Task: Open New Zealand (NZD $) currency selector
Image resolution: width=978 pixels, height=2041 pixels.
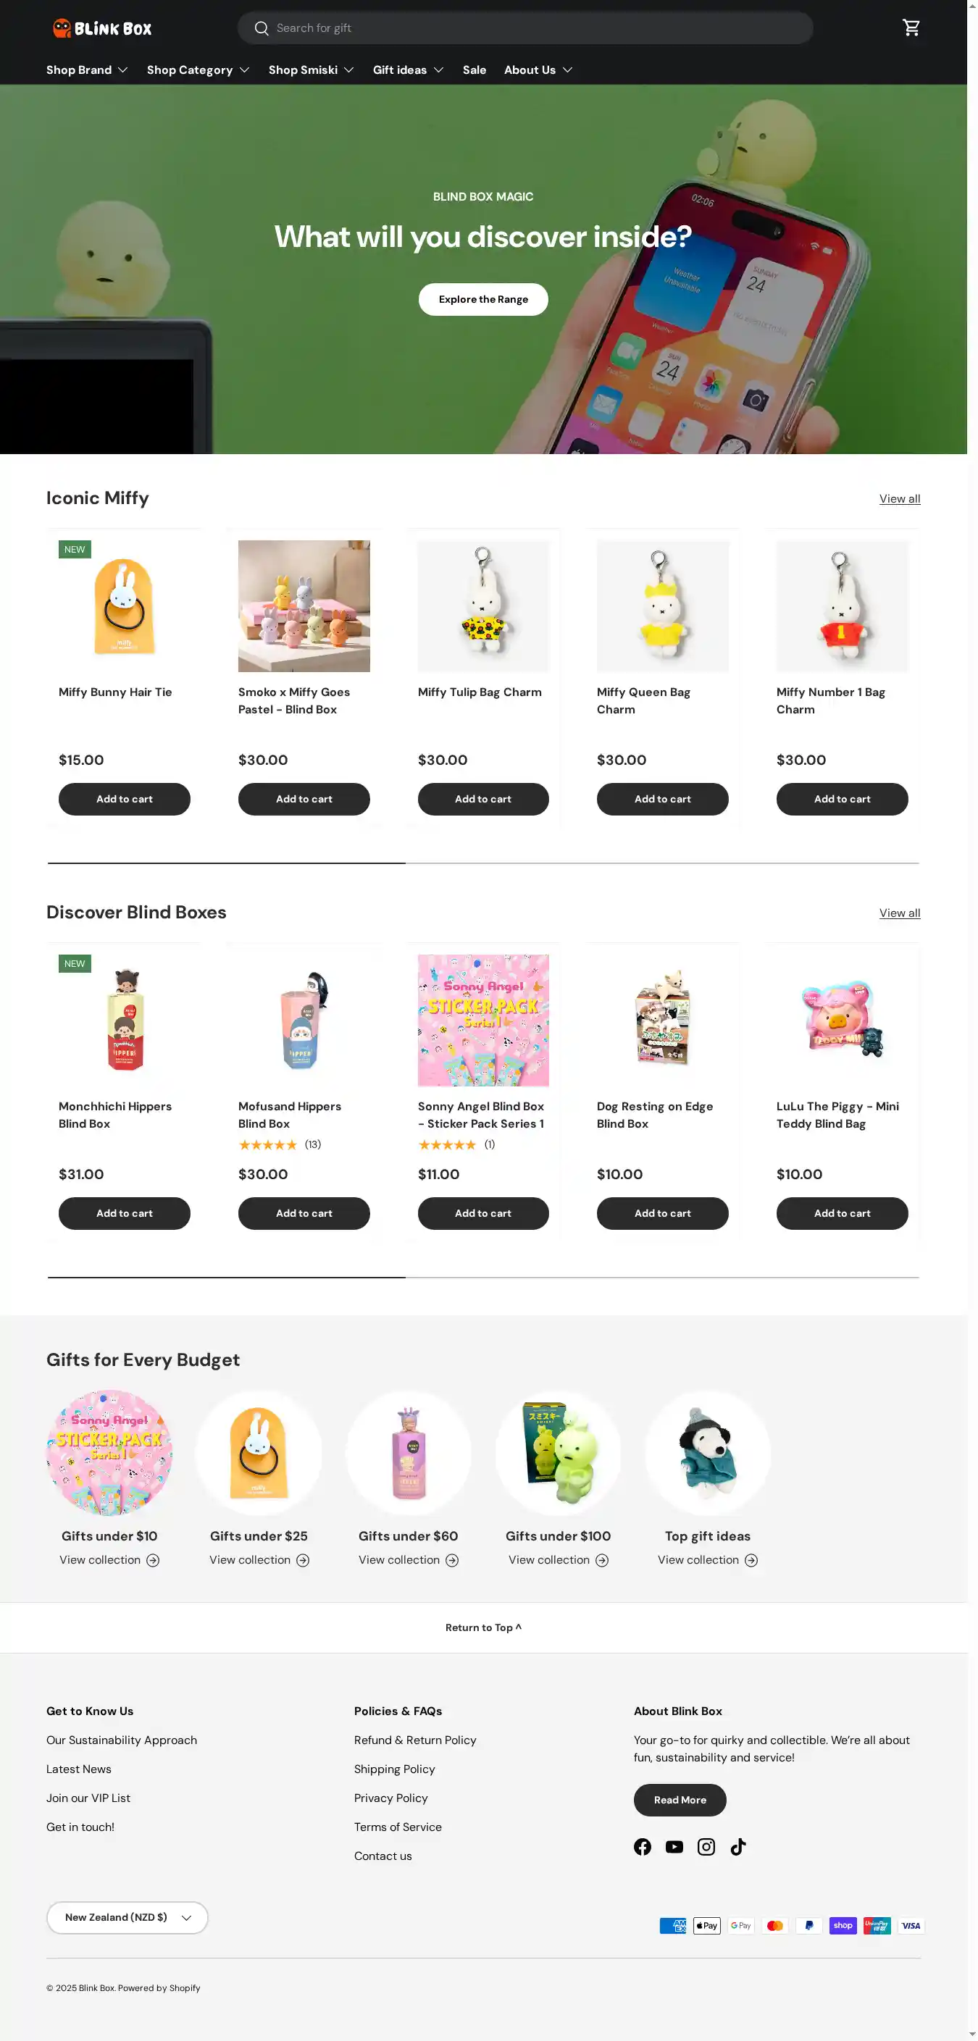Action: (x=128, y=1917)
